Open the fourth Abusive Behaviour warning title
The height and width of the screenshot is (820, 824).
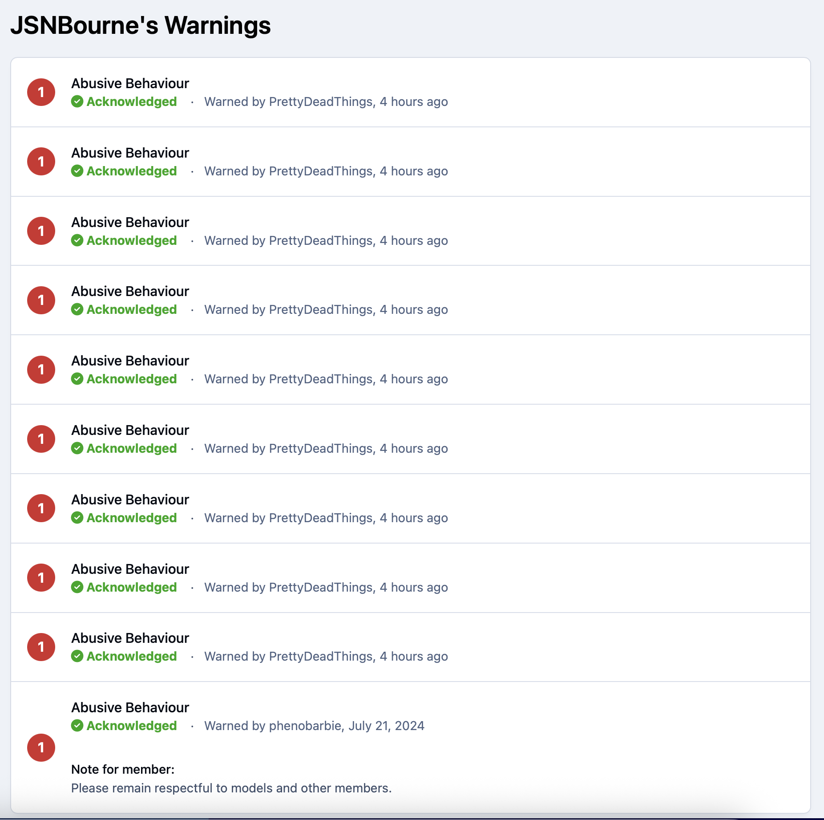tap(130, 291)
